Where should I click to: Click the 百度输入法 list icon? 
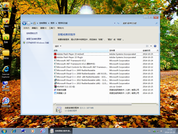(x=55, y=93)
